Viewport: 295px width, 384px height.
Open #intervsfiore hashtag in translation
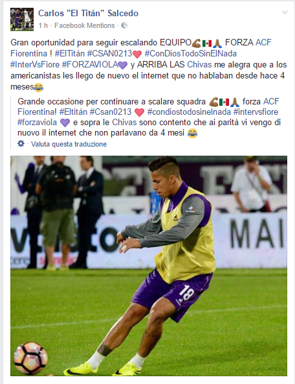pos(256,112)
